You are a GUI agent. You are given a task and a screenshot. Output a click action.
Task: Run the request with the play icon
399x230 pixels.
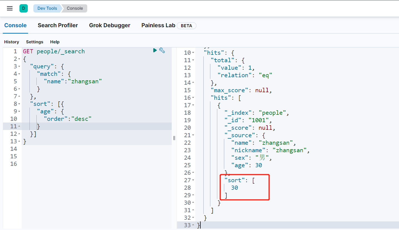tap(155, 50)
